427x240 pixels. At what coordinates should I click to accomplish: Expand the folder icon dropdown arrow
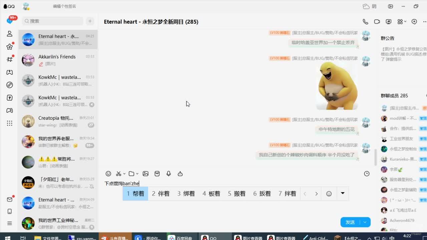click(x=137, y=174)
